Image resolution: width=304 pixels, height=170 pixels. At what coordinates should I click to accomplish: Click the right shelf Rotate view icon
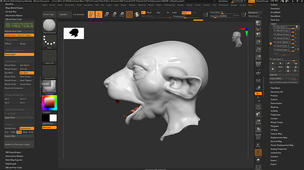point(258,129)
